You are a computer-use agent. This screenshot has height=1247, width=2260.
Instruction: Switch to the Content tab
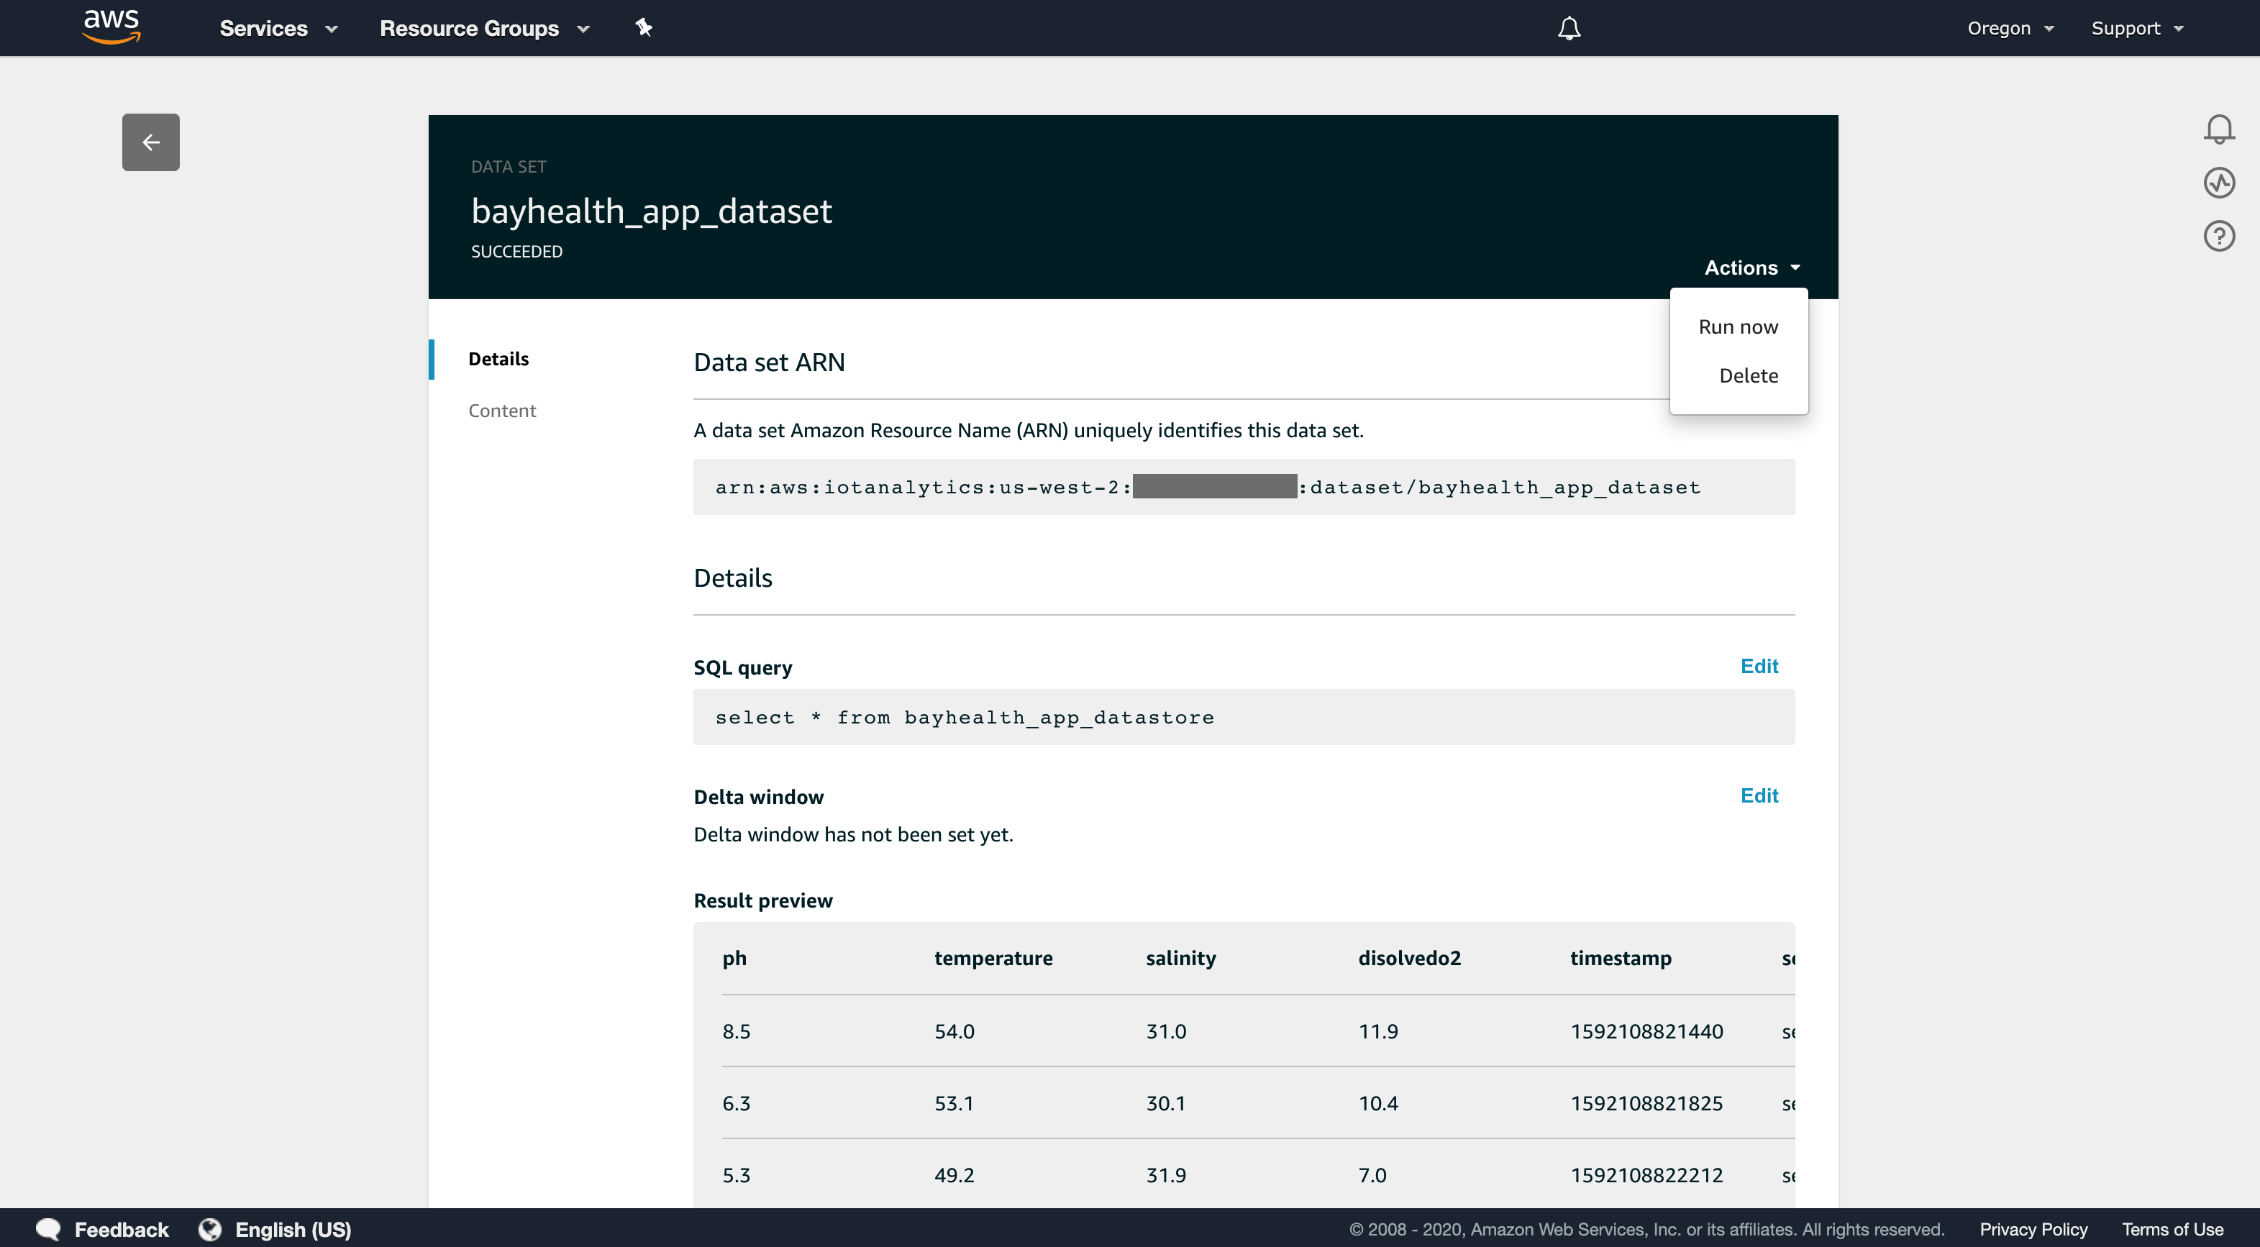502,411
